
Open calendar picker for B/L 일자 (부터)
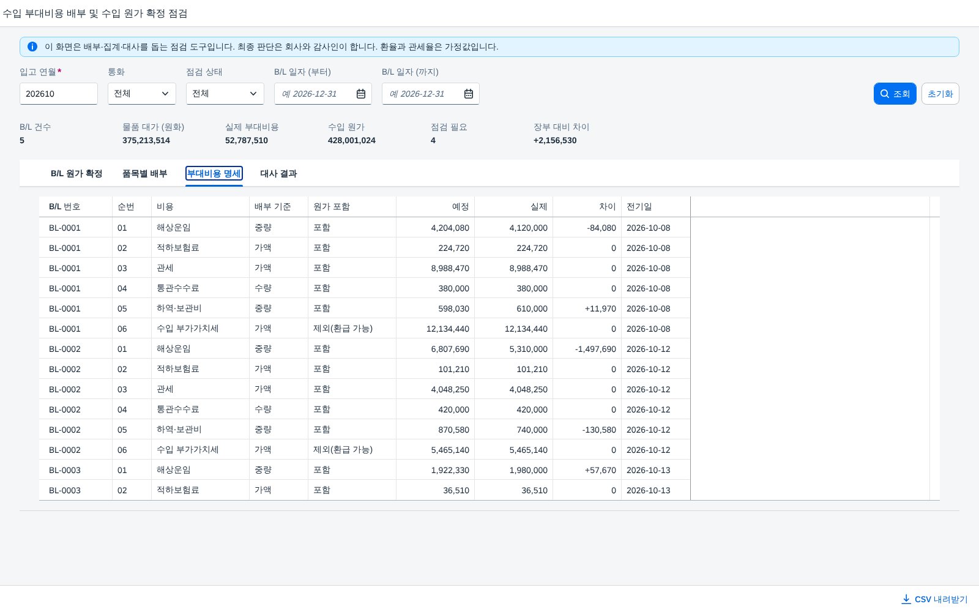[x=361, y=94]
